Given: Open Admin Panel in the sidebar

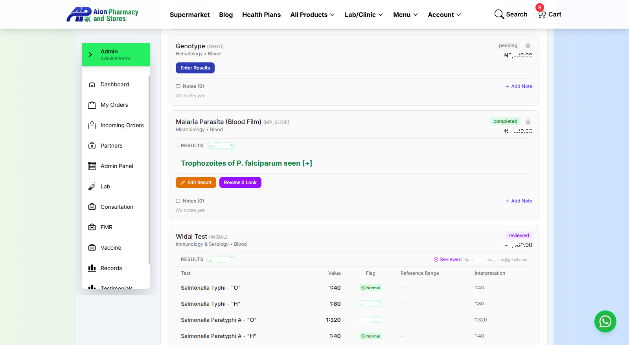Looking at the screenshot, I should point(116,166).
